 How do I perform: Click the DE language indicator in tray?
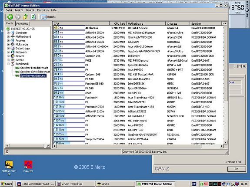[194, 184]
